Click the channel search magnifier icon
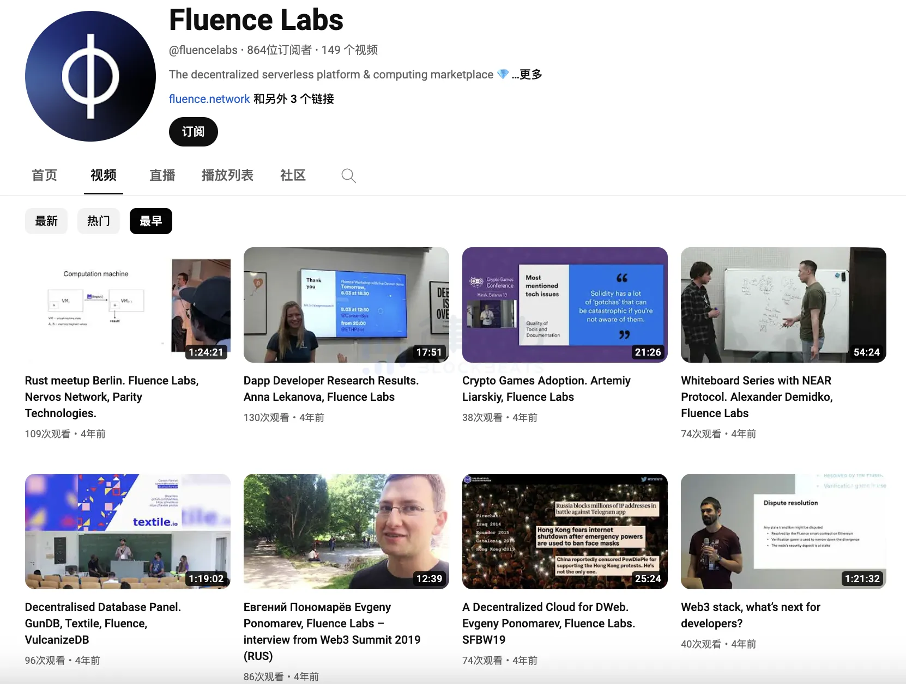This screenshot has width=906, height=684. click(348, 175)
